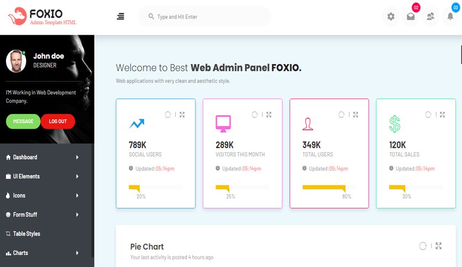Image resolution: width=462 pixels, height=267 pixels.
Task: Expand the UI Elements submenu arrow
Action: point(77,177)
